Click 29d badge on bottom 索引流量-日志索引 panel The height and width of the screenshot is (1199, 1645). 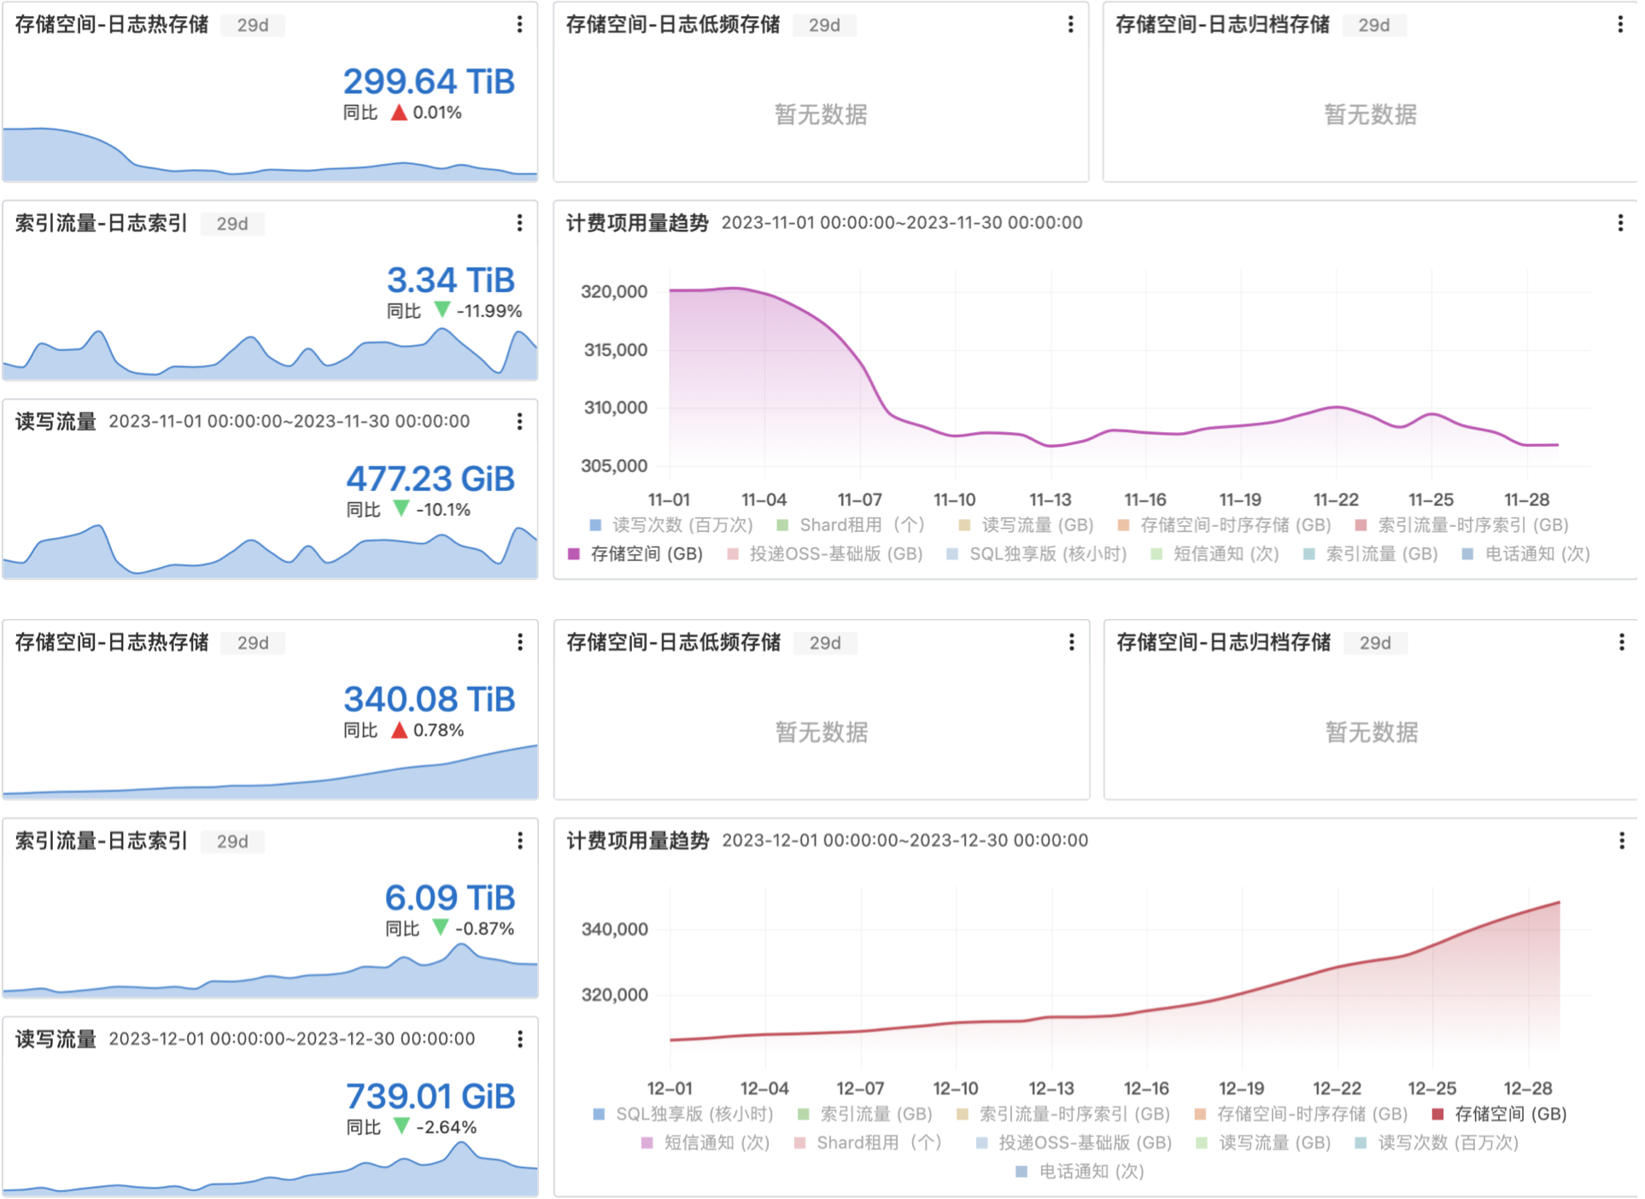[232, 842]
